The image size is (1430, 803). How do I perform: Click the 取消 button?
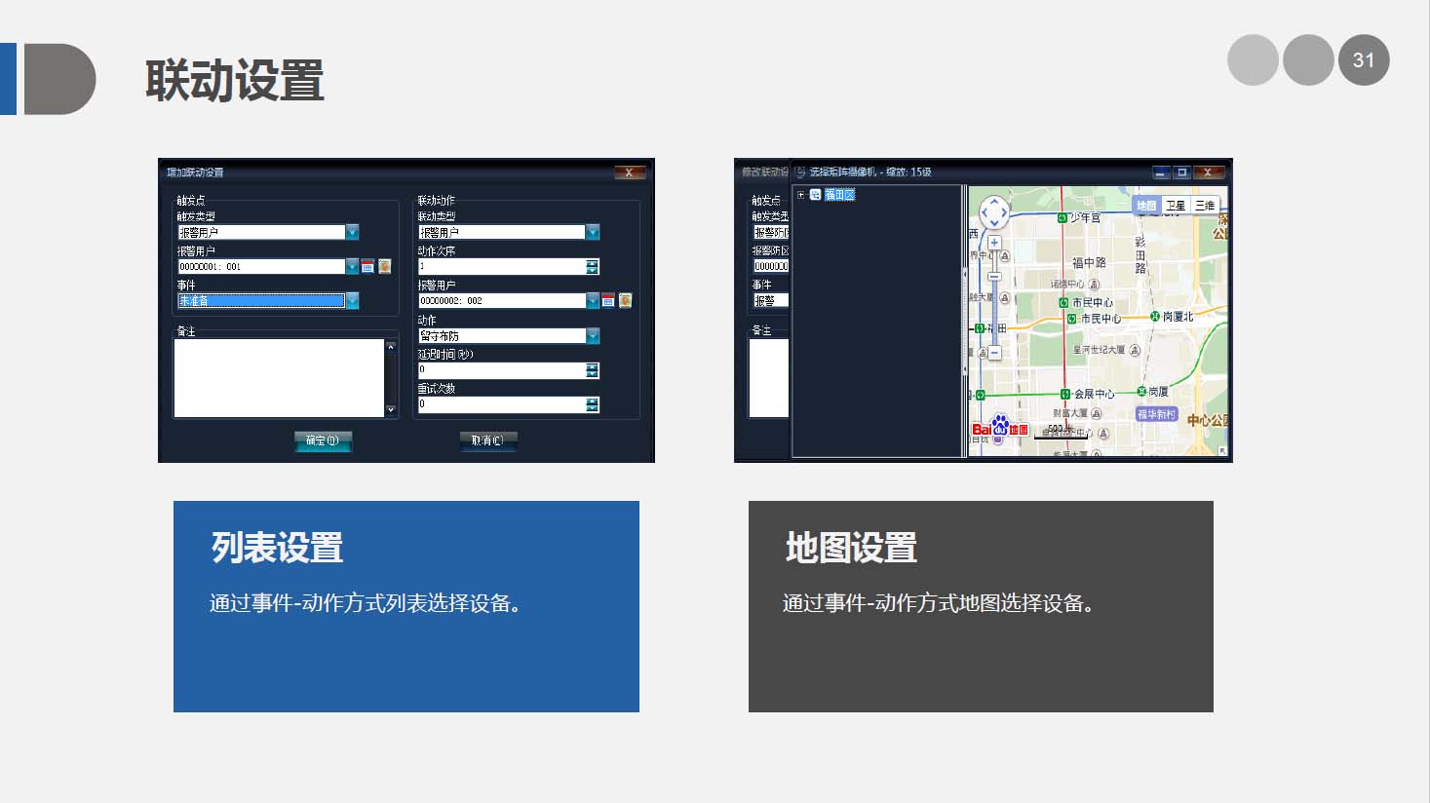[487, 440]
